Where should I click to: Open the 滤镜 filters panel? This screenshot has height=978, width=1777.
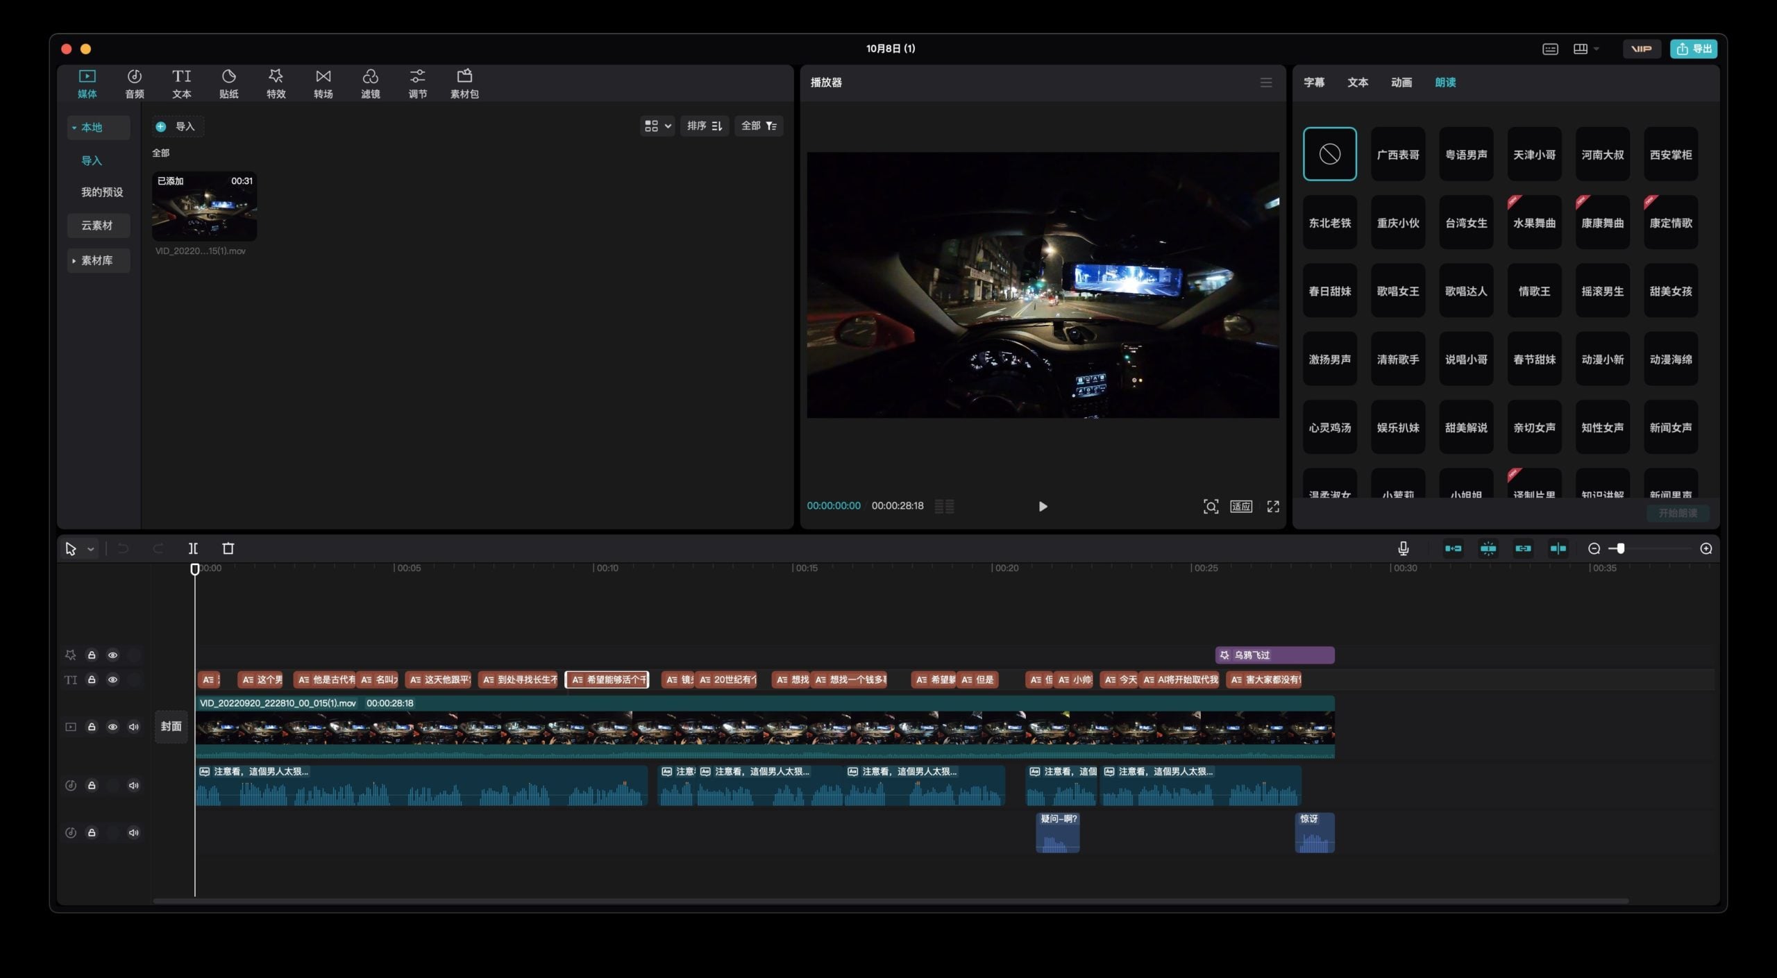coord(370,83)
